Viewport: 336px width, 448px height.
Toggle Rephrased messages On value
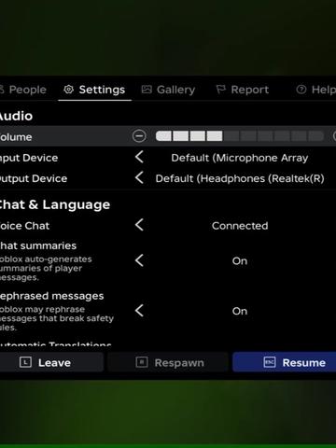pos(240,311)
